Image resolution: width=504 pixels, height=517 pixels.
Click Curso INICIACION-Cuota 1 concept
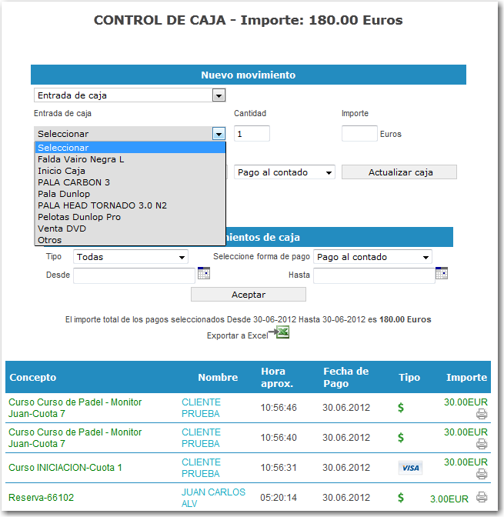pos(65,468)
